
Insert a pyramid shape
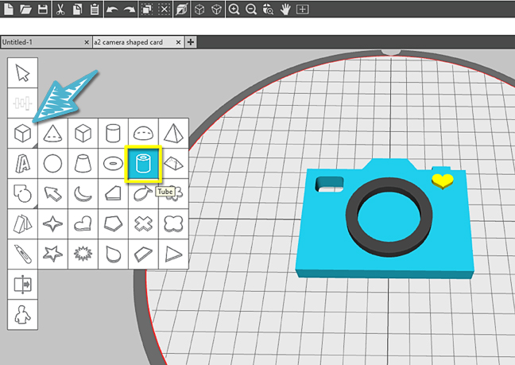[173, 134]
